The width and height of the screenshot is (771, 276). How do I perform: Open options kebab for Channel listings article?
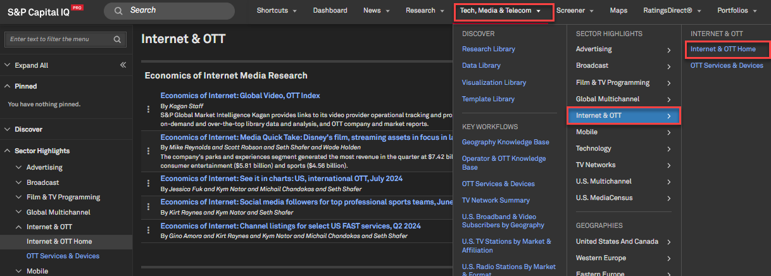(x=149, y=230)
